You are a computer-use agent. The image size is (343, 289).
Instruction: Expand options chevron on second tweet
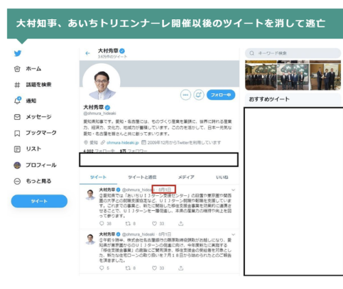[233, 234]
